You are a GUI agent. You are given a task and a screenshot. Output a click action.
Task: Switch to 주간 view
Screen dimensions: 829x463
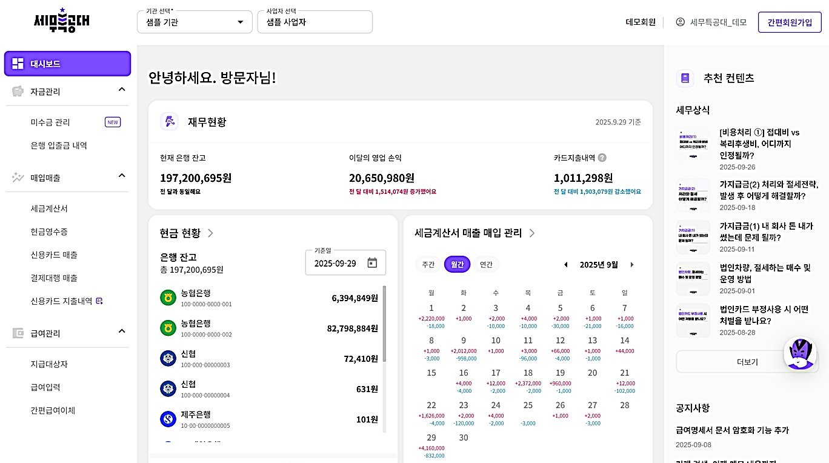point(429,265)
